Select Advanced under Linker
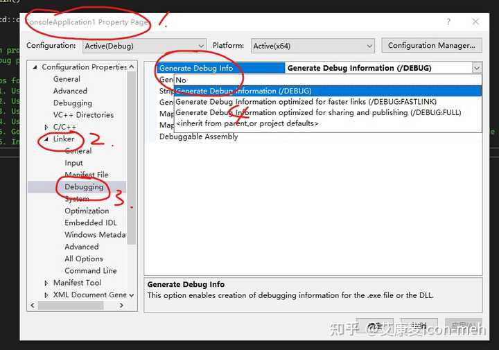 [82, 247]
